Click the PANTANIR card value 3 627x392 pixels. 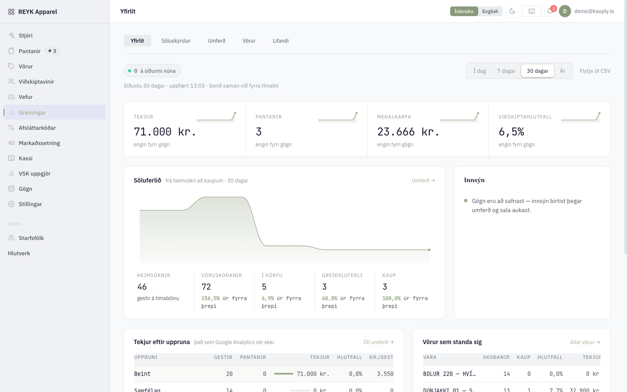pyautogui.click(x=259, y=132)
